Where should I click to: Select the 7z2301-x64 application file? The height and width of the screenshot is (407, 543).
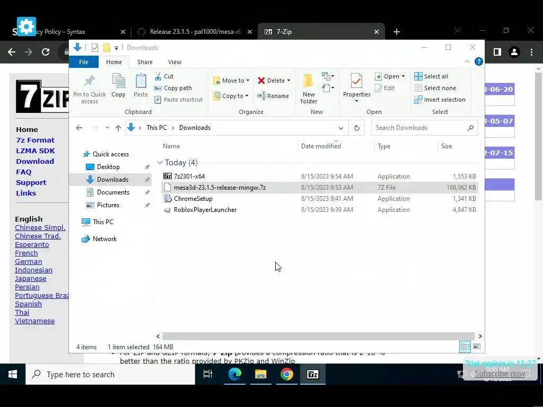click(x=319, y=176)
